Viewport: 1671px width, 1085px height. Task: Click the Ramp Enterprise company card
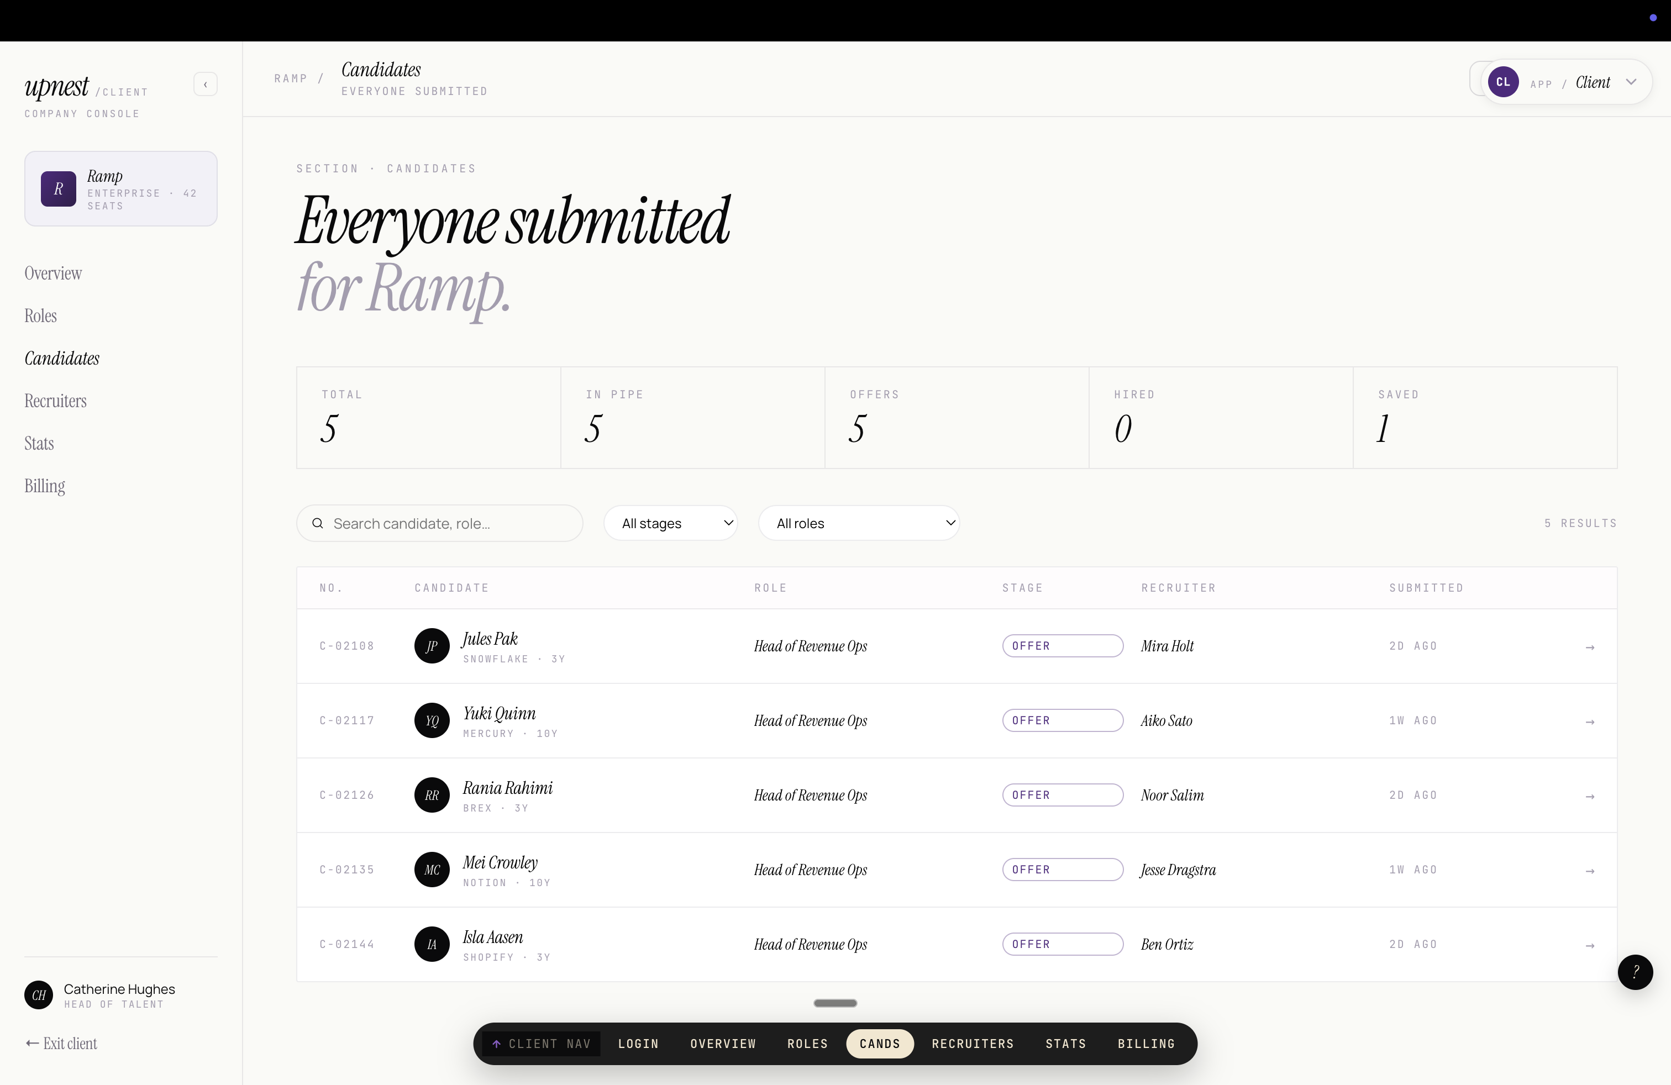[121, 189]
